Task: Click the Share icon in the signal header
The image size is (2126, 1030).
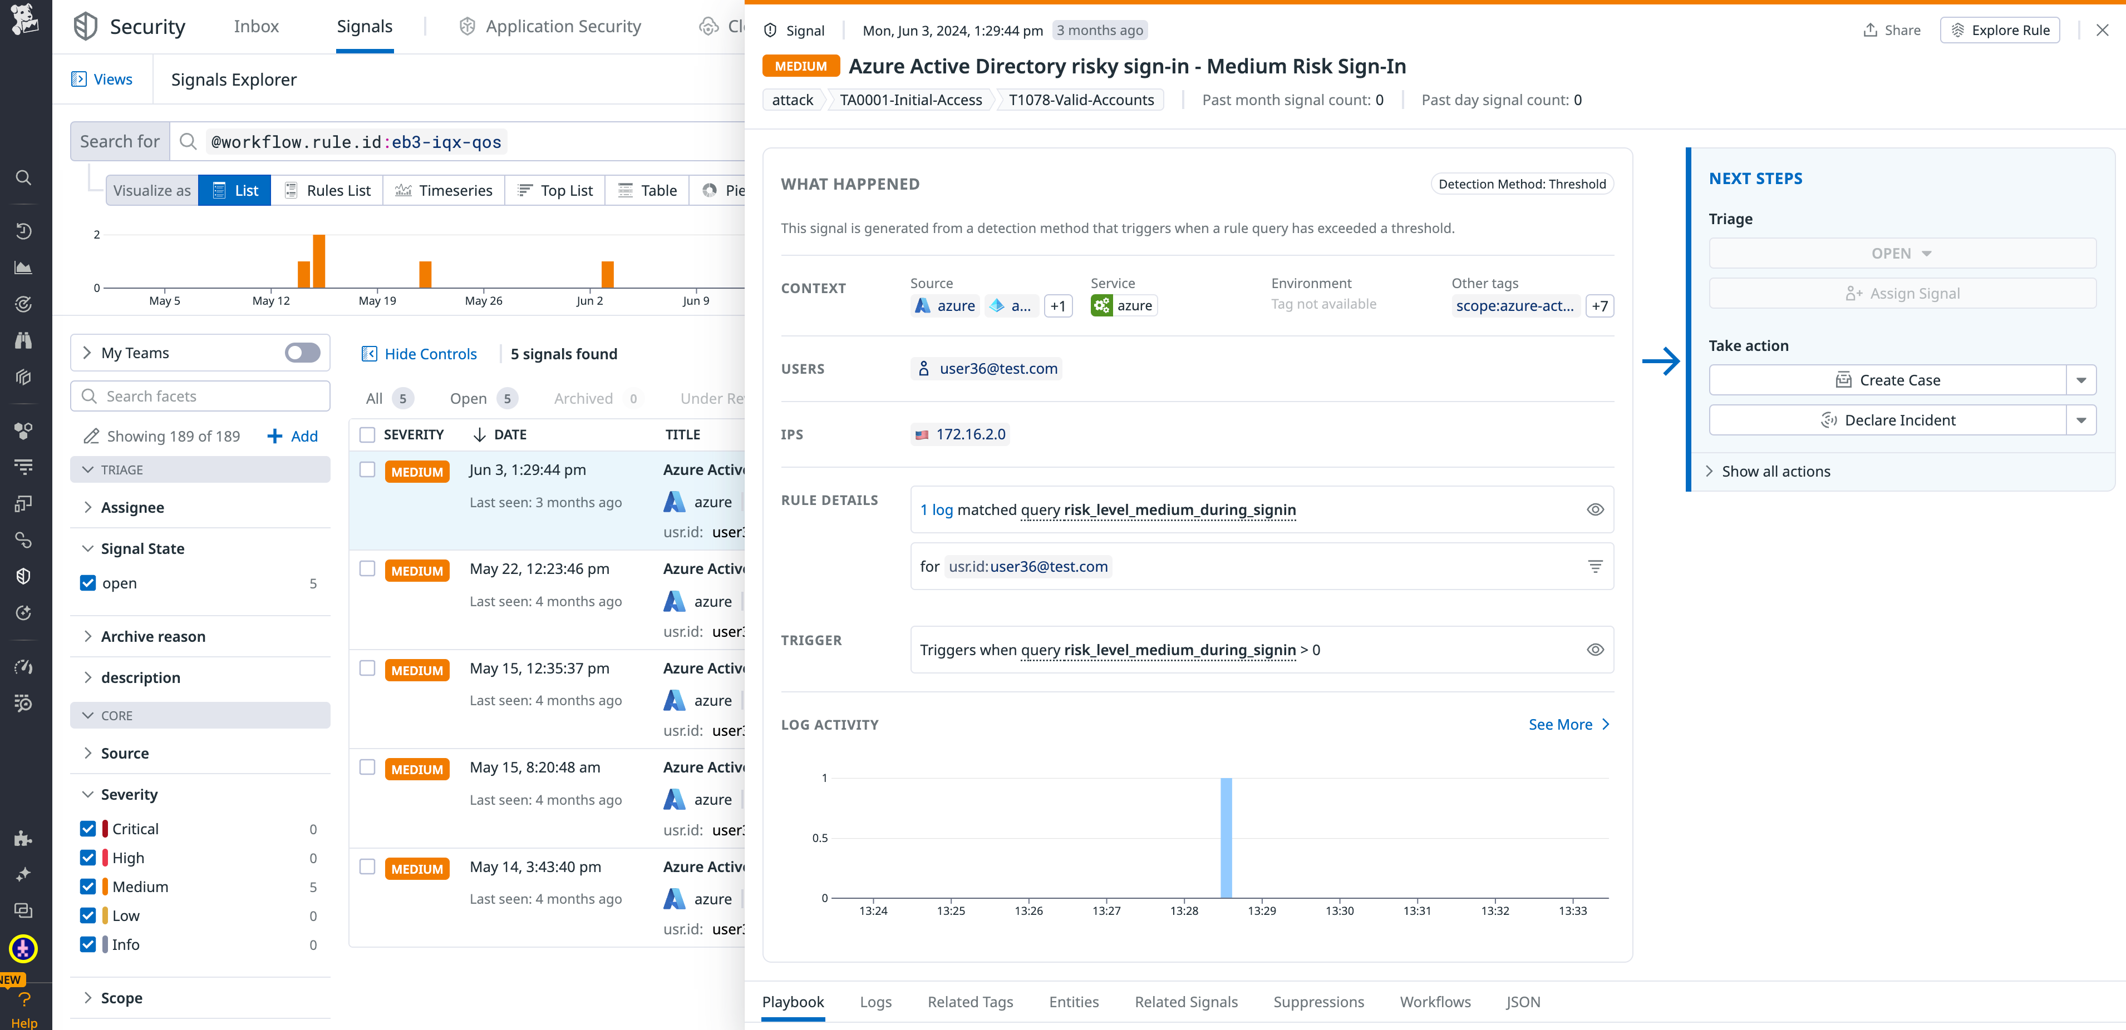Action: pos(1870,29)
